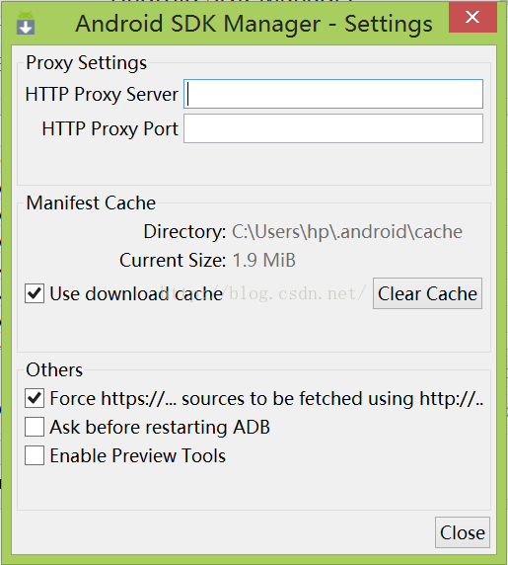Viewport: 508px width, 565px height.
Task: Click the Android SDK Manager title bar icon
Action: tap(26, 23)
